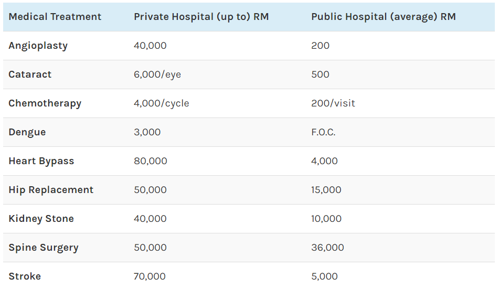Click the 4,000/cycle private cost cell
This screenshot has height=289, width=498.
pyautogui.click(x=161, y=103)
